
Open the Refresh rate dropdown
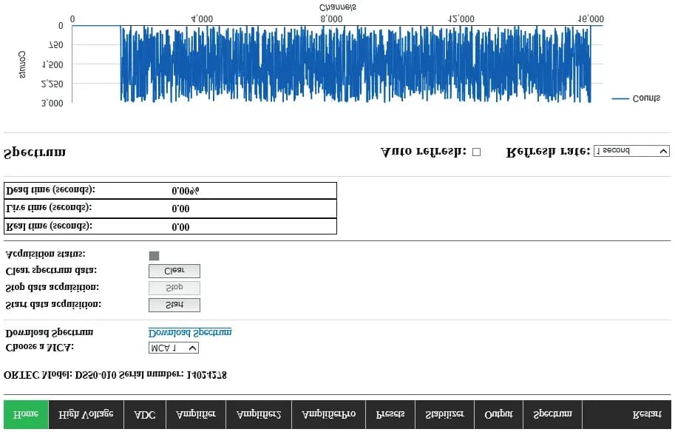(x=631, y=151)
